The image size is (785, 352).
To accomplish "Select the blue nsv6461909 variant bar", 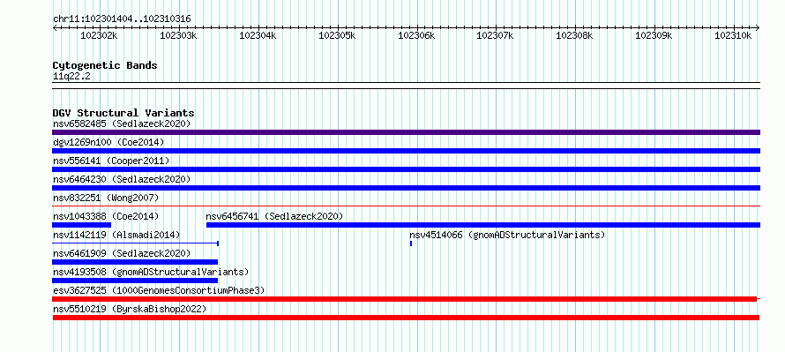I will pyautogui.click(x=135, y=262).
